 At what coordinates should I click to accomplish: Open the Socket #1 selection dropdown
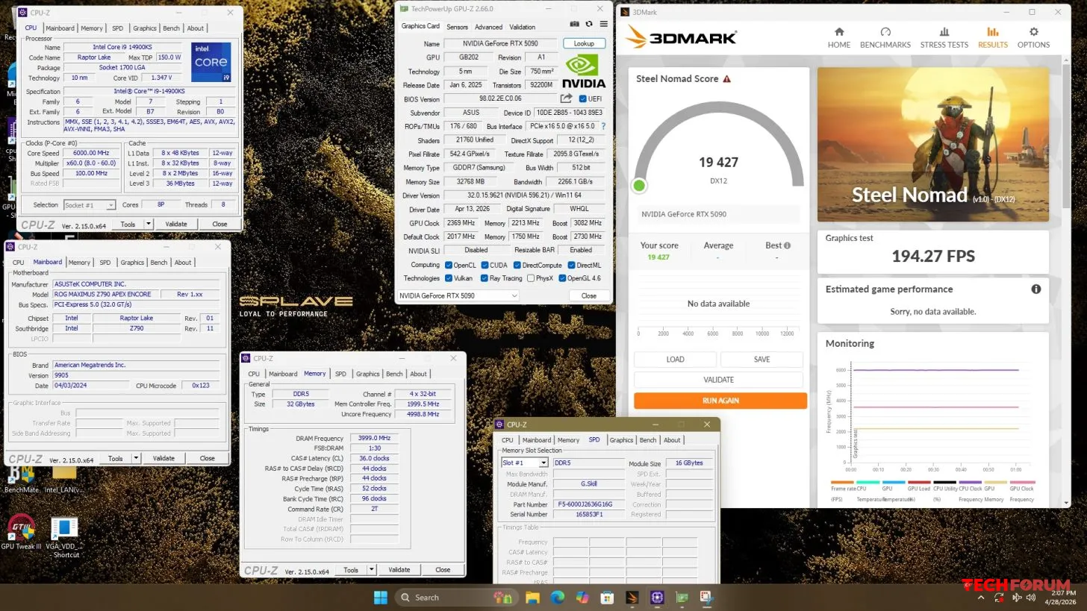90,205
